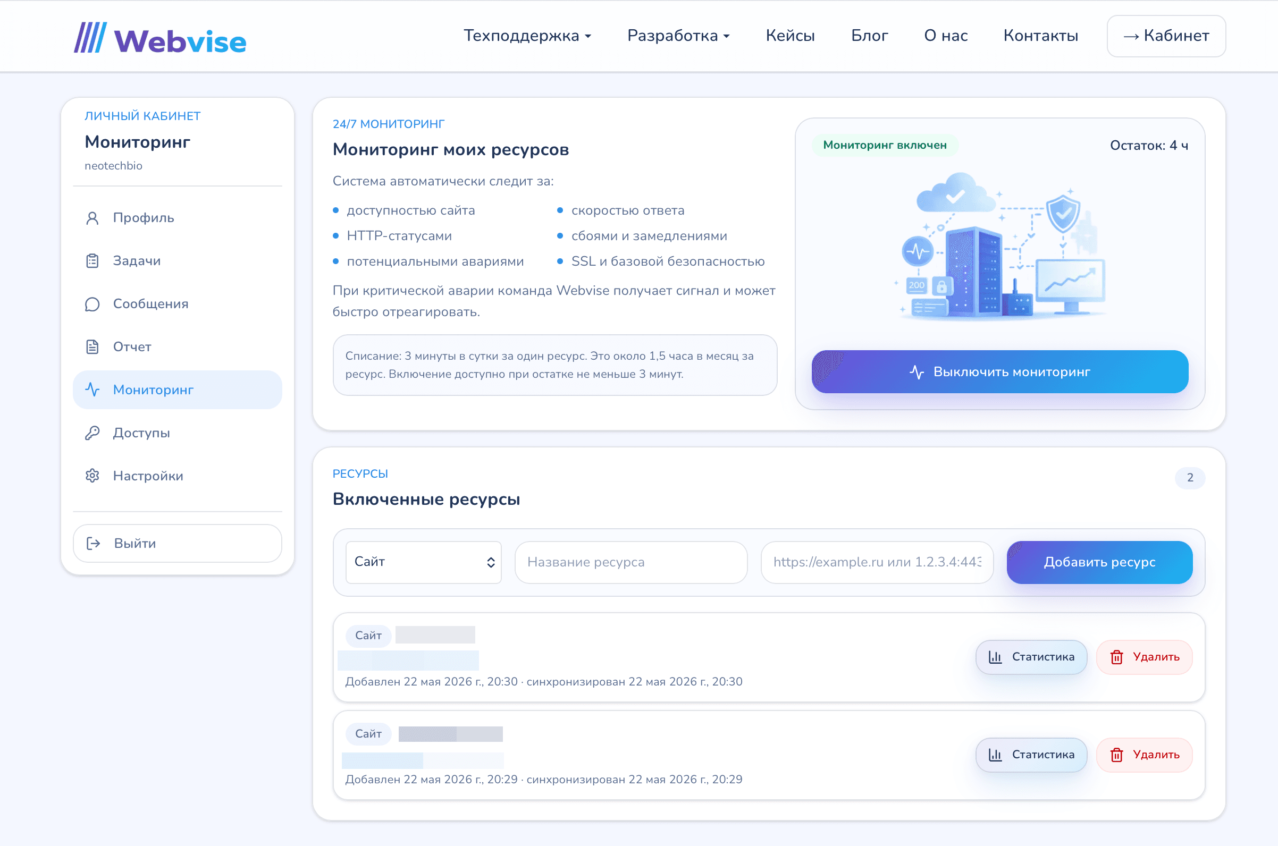Click the profile person icon in sidebar

coord(93,218)
